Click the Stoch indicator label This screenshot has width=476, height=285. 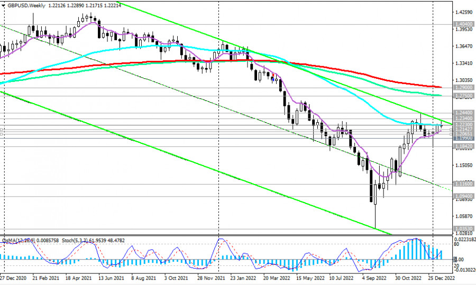tap(75, 241)
